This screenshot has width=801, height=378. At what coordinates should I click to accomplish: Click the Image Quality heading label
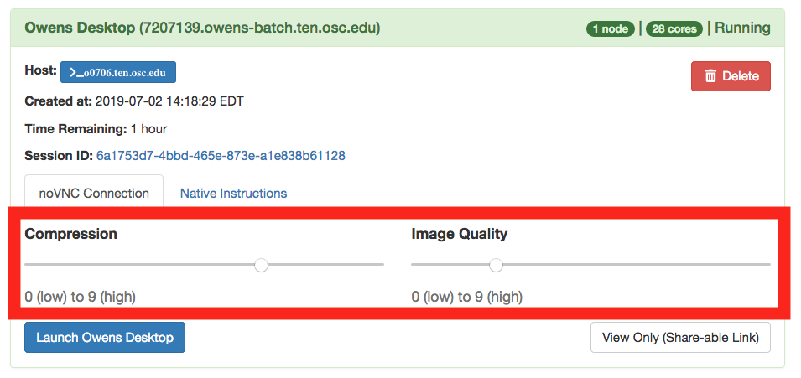[x=459, y=234]
